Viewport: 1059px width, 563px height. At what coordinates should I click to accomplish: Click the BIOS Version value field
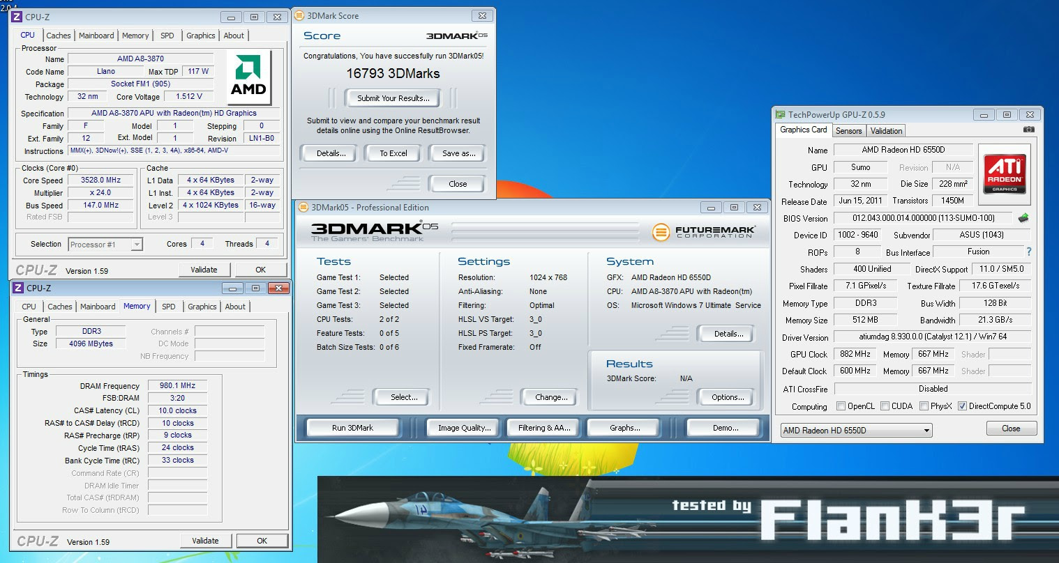(923, 218)
